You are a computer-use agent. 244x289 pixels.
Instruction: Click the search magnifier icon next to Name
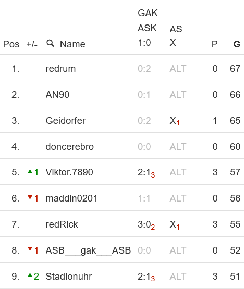pyautogui.click(x=50, y=44)
